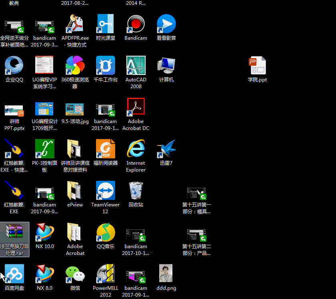Select the 学院.ppt file
The height and width of the screenshot is (299, 336).
[257, 69]
